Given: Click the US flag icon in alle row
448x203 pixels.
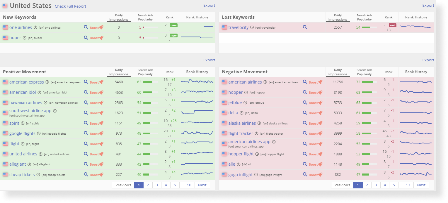Looking at the screenshot, I should (224, 164).
